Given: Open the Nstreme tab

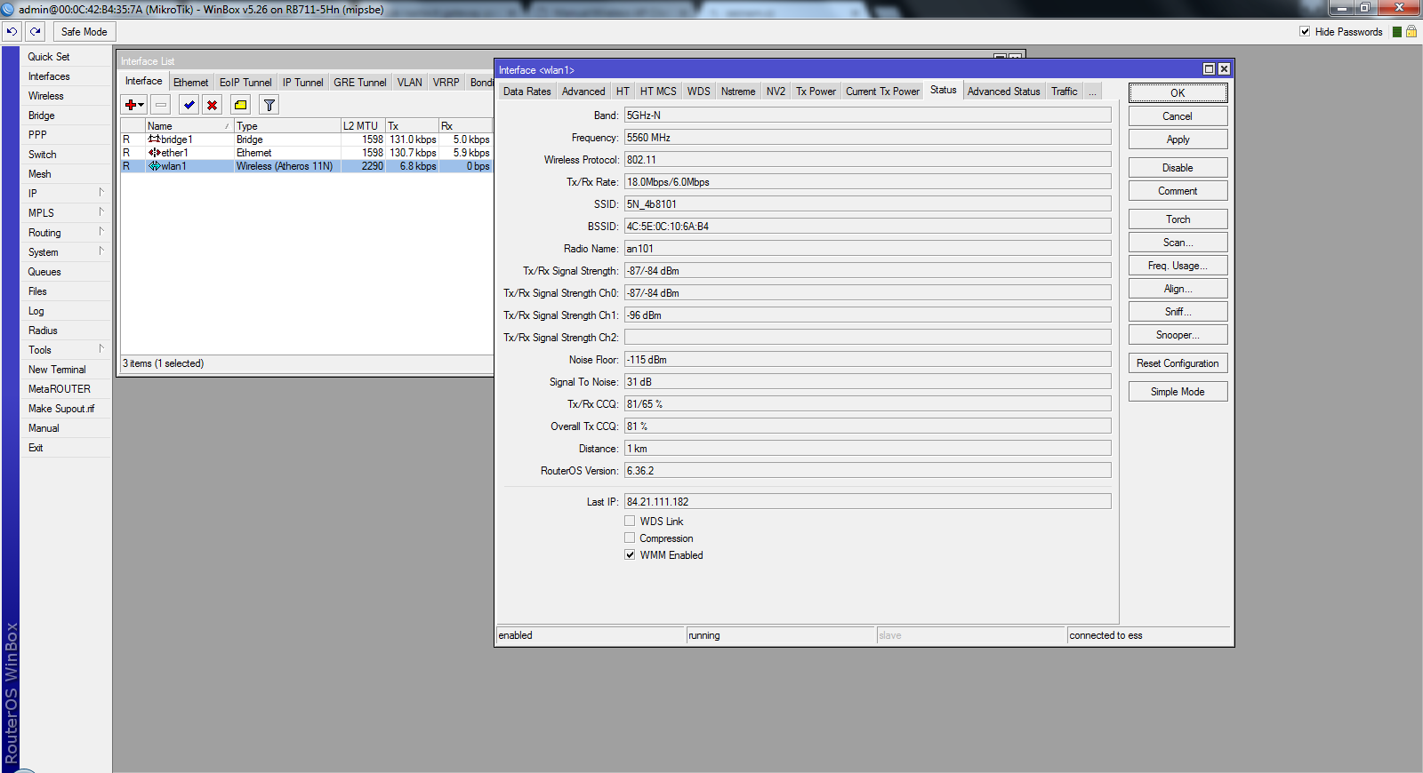Looking at the screenshot, I should tap(738, 92).
